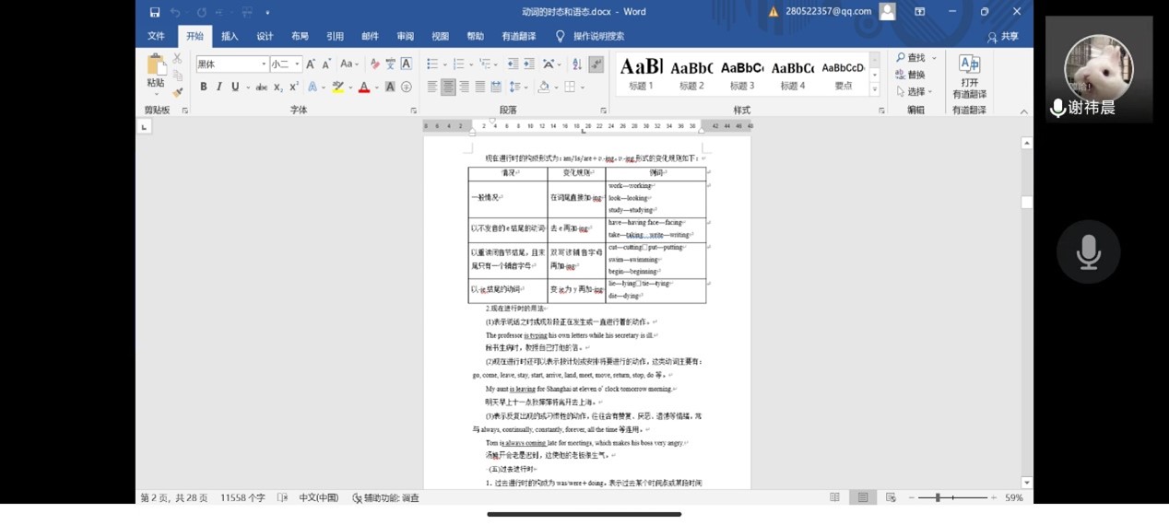Image resolution: width=1169 pixels, height=525 pixels.
Task: Toggle show/hide paragraph marks
Action: (596, 64)
